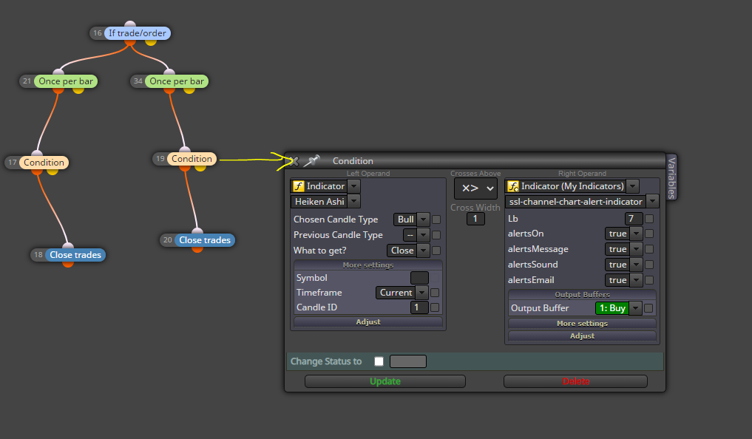The height and width of the screenshot is (439, 752).
Task: Click the green Update button
Action: tap(385, 381)
